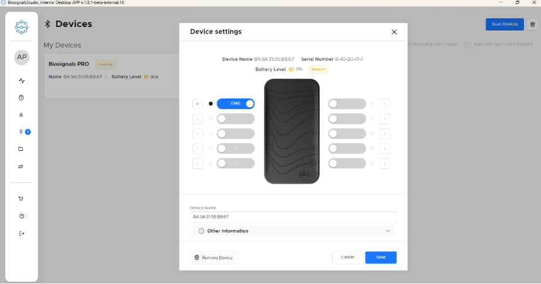Screen dimensions: 541x284
Task: Click the My Devices heading
Action: (x=62, y=45)
